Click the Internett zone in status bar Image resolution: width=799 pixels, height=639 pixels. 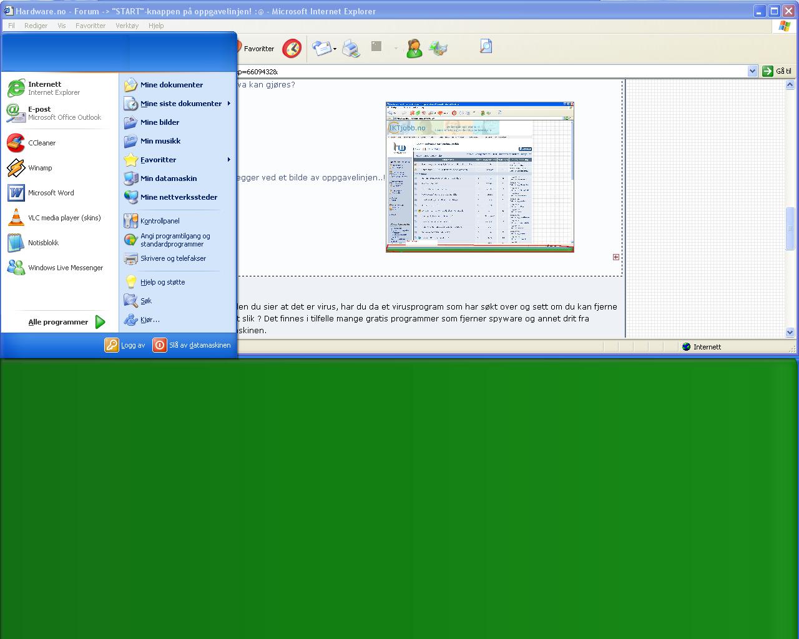tap(702, 347)
